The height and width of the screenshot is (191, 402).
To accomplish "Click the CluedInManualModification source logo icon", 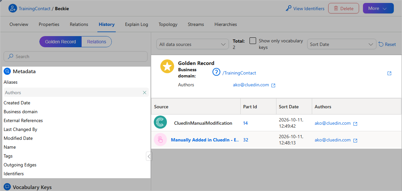I will 160,122.
